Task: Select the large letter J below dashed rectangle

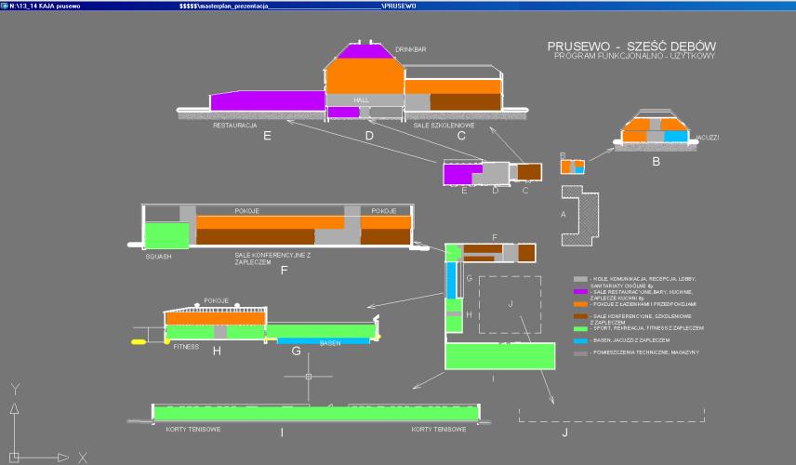Action: coord(564,432)
